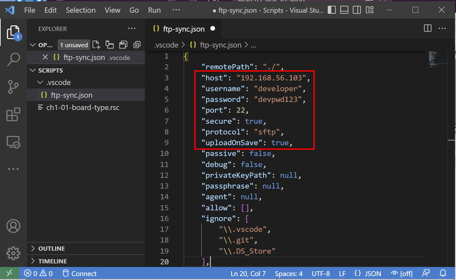Toggle the bottom panel visibility
The height and width of the screenshot is (280, 456).
344,10
